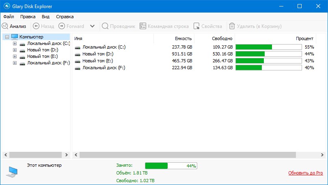Click drive icon of Новый том (E:) in tree

[x=22, y=57]
